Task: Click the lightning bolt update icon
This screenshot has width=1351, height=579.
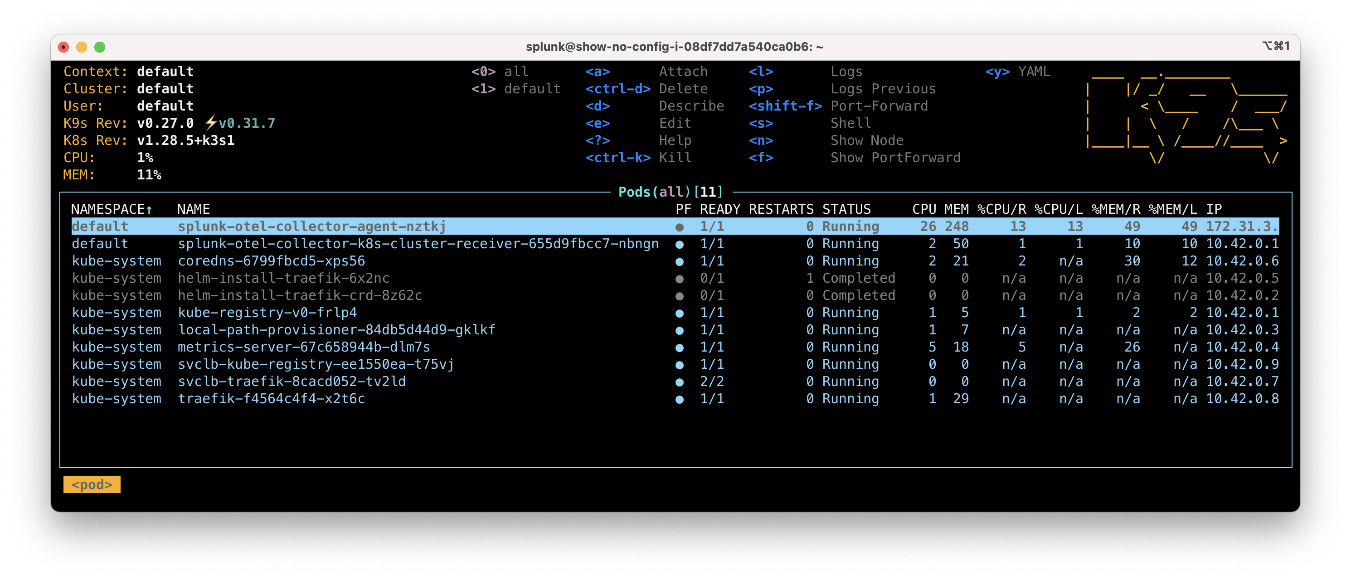Action: tap(210, 123)
